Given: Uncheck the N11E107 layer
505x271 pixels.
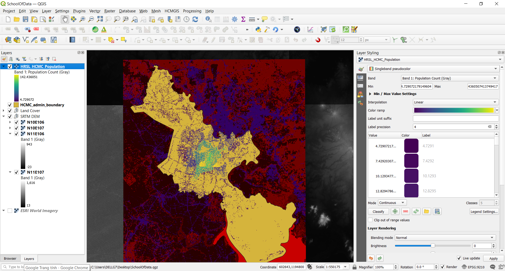Looking at the screenshot, I should [16, 172].
